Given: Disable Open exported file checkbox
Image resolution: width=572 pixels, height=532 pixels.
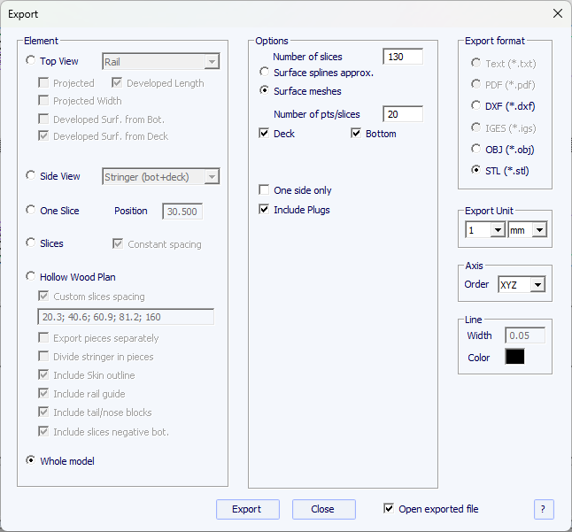Looking at the screenshot, I should 389,509.
